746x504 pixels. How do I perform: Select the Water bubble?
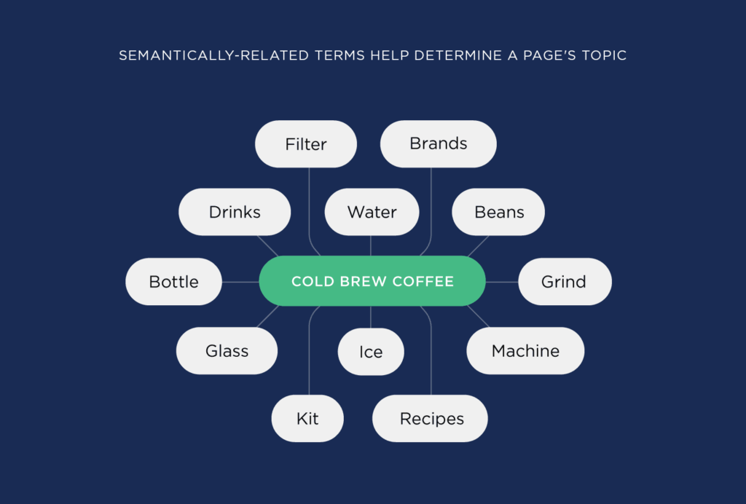pyautogui.click(x=372, y=212)
